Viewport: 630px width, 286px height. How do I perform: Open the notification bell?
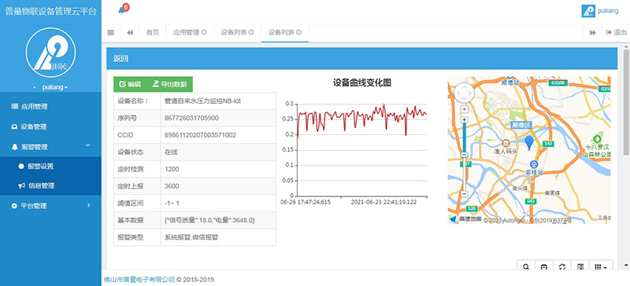point(121,11)
